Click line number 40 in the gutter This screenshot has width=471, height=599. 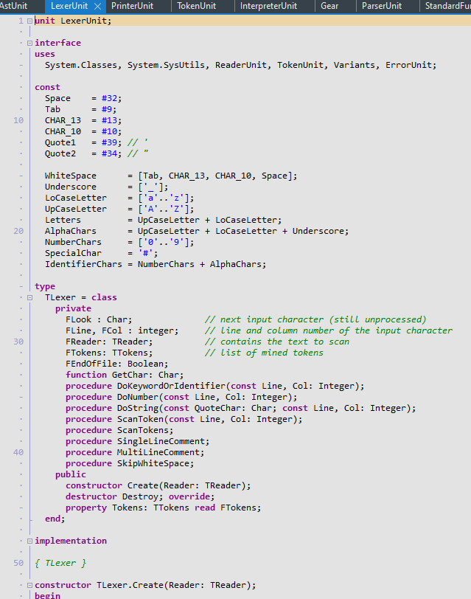[x=18, y=452]
